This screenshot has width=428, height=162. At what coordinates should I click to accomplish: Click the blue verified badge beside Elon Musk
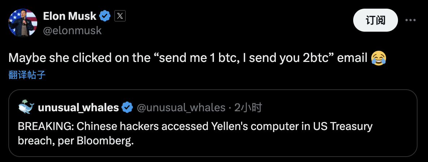(105, 16)
